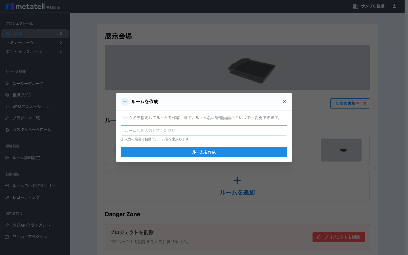Screen dimensions: 408x255
Task: Click the サンプル組織 organization name
Action: (x=373, y=6)
